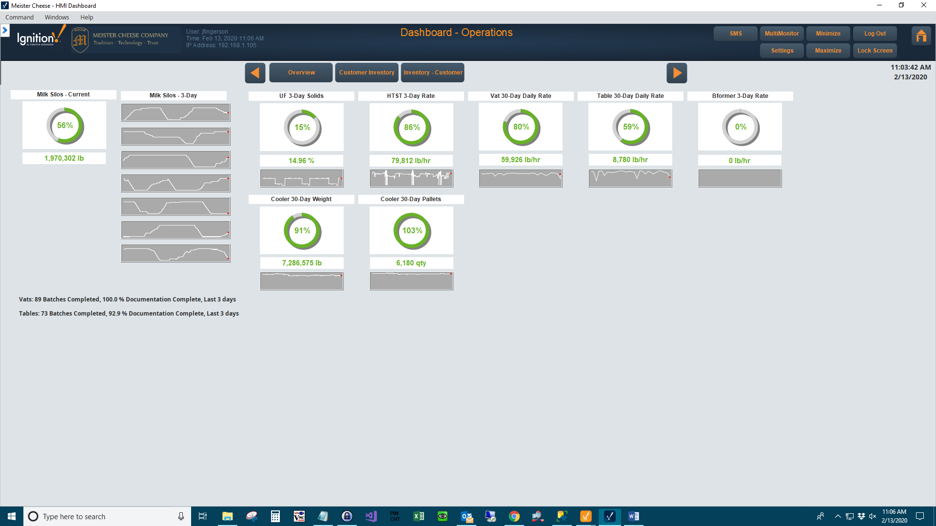936x526 pixels.
Task: Click HTST 3-Day Rate trend chart
Action: [x=411, y=178]
